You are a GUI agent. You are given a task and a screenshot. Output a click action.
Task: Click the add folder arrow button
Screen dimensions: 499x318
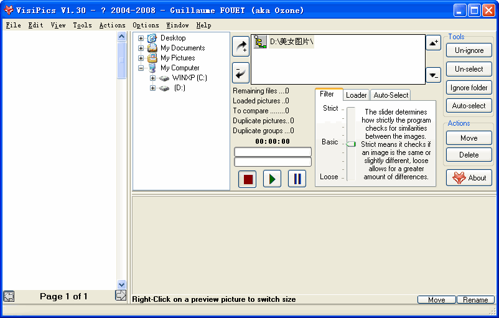tap(241, 46)
